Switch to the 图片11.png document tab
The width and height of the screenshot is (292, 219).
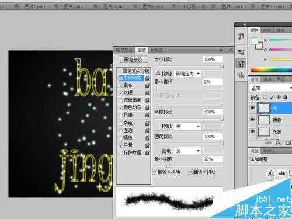273,7
